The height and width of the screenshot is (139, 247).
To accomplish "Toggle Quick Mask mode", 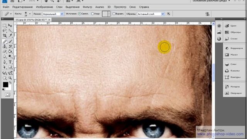I will [x=7, y=95].
